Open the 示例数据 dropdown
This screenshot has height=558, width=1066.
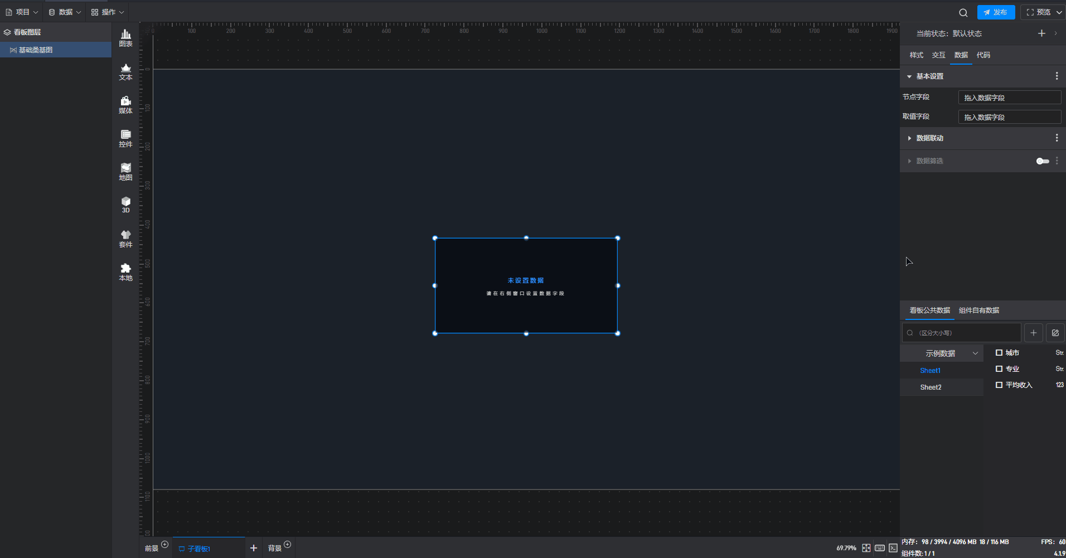942,353
